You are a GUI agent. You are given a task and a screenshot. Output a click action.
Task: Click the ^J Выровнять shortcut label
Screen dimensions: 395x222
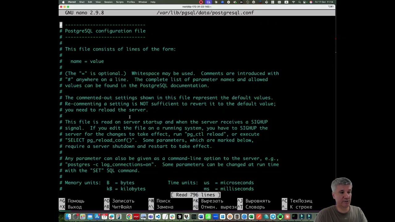pyautogui.click(x=254, y=201)
